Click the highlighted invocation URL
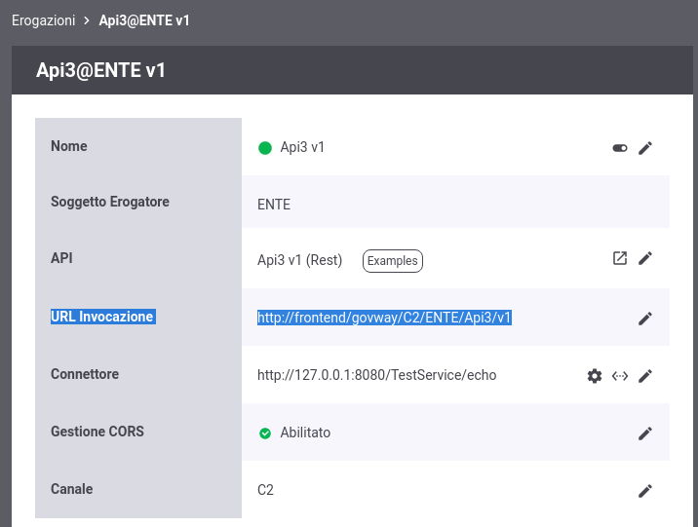The height and width of the screenshot is (527, 698). [384, 318]
